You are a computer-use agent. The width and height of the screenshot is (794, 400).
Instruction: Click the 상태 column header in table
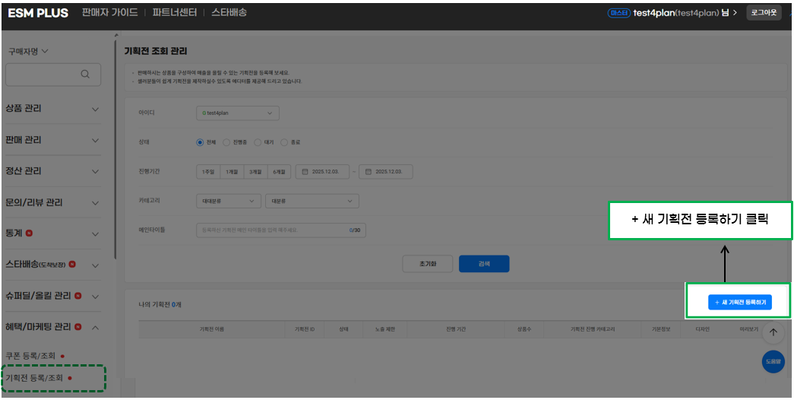coord(343,329)
